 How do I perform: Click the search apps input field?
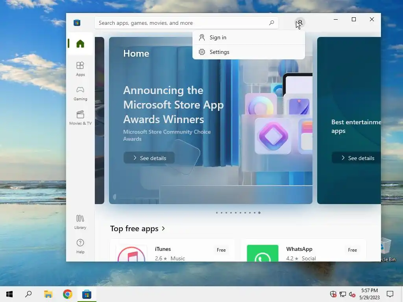pyautogui.click(x=187, y=23)
